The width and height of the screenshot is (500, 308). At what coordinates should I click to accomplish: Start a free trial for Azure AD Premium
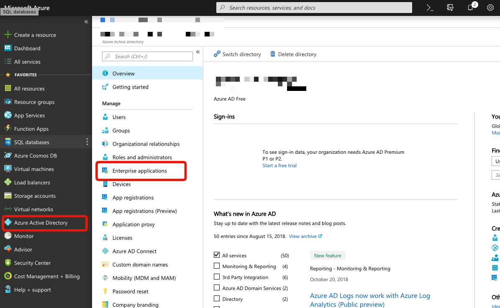pos(279,165)
